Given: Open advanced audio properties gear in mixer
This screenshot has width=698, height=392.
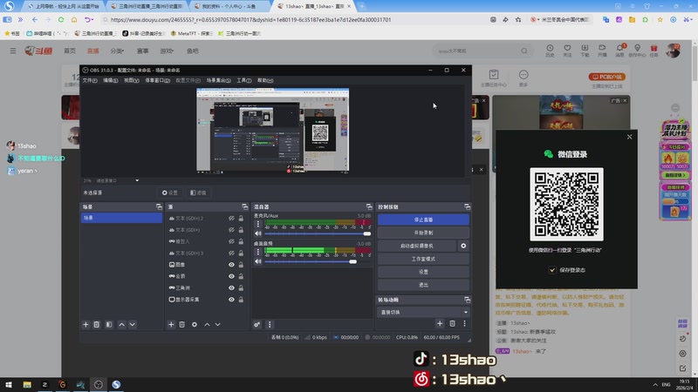Looking at the screenshot, I should (x=257, y=324).
